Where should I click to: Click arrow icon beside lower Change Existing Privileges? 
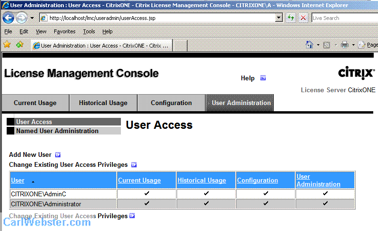(132, 216)
